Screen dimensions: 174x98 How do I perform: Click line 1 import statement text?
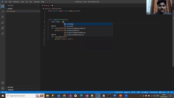click(x=64, y=11)
